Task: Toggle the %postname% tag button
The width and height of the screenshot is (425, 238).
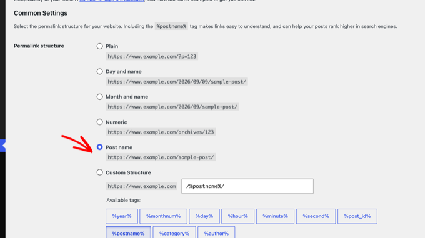Action: click(128, 233)
